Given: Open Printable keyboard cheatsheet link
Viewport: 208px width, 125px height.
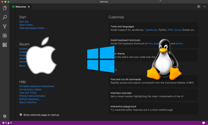Looking at the screenshot, I should pos(37,86).
